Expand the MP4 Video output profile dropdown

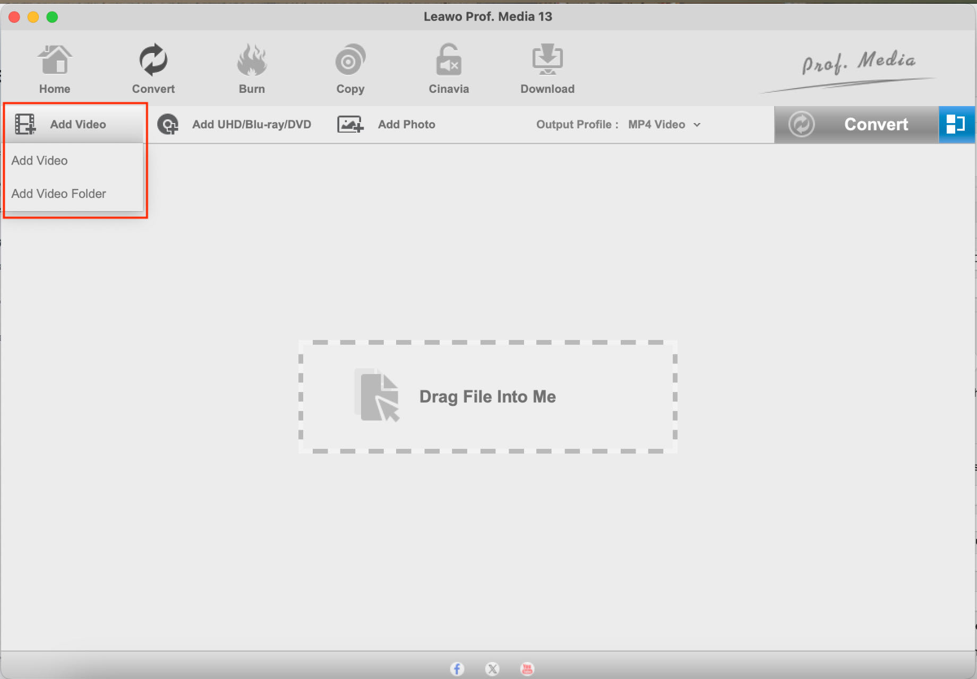pos(664,125)
